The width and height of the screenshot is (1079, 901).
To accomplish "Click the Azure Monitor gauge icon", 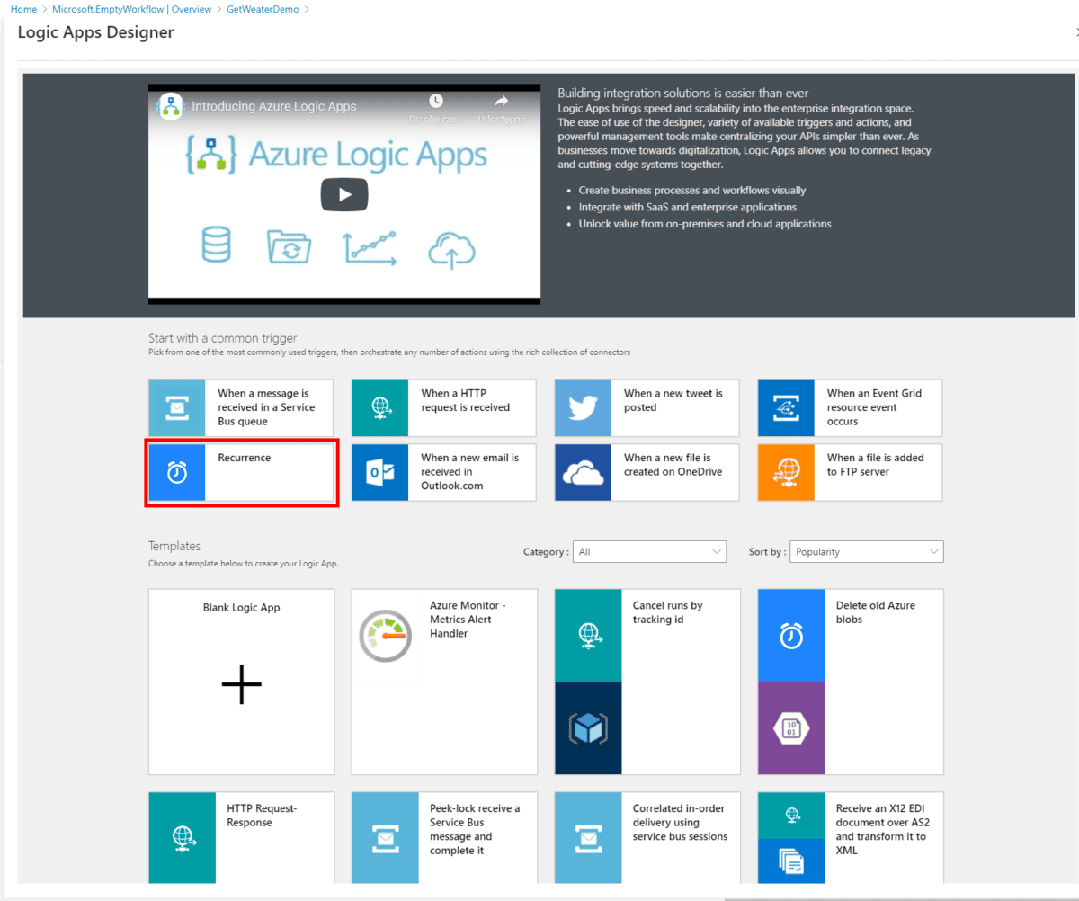I will point(386,636).
